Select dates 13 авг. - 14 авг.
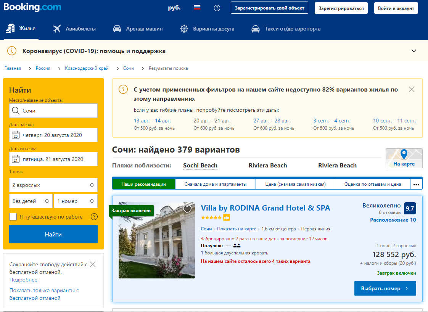Image resolution: width=428 pixels, height=312 pixels. click(x=152, y=121)
